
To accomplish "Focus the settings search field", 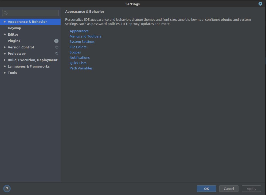I will (x=30, y=13).
